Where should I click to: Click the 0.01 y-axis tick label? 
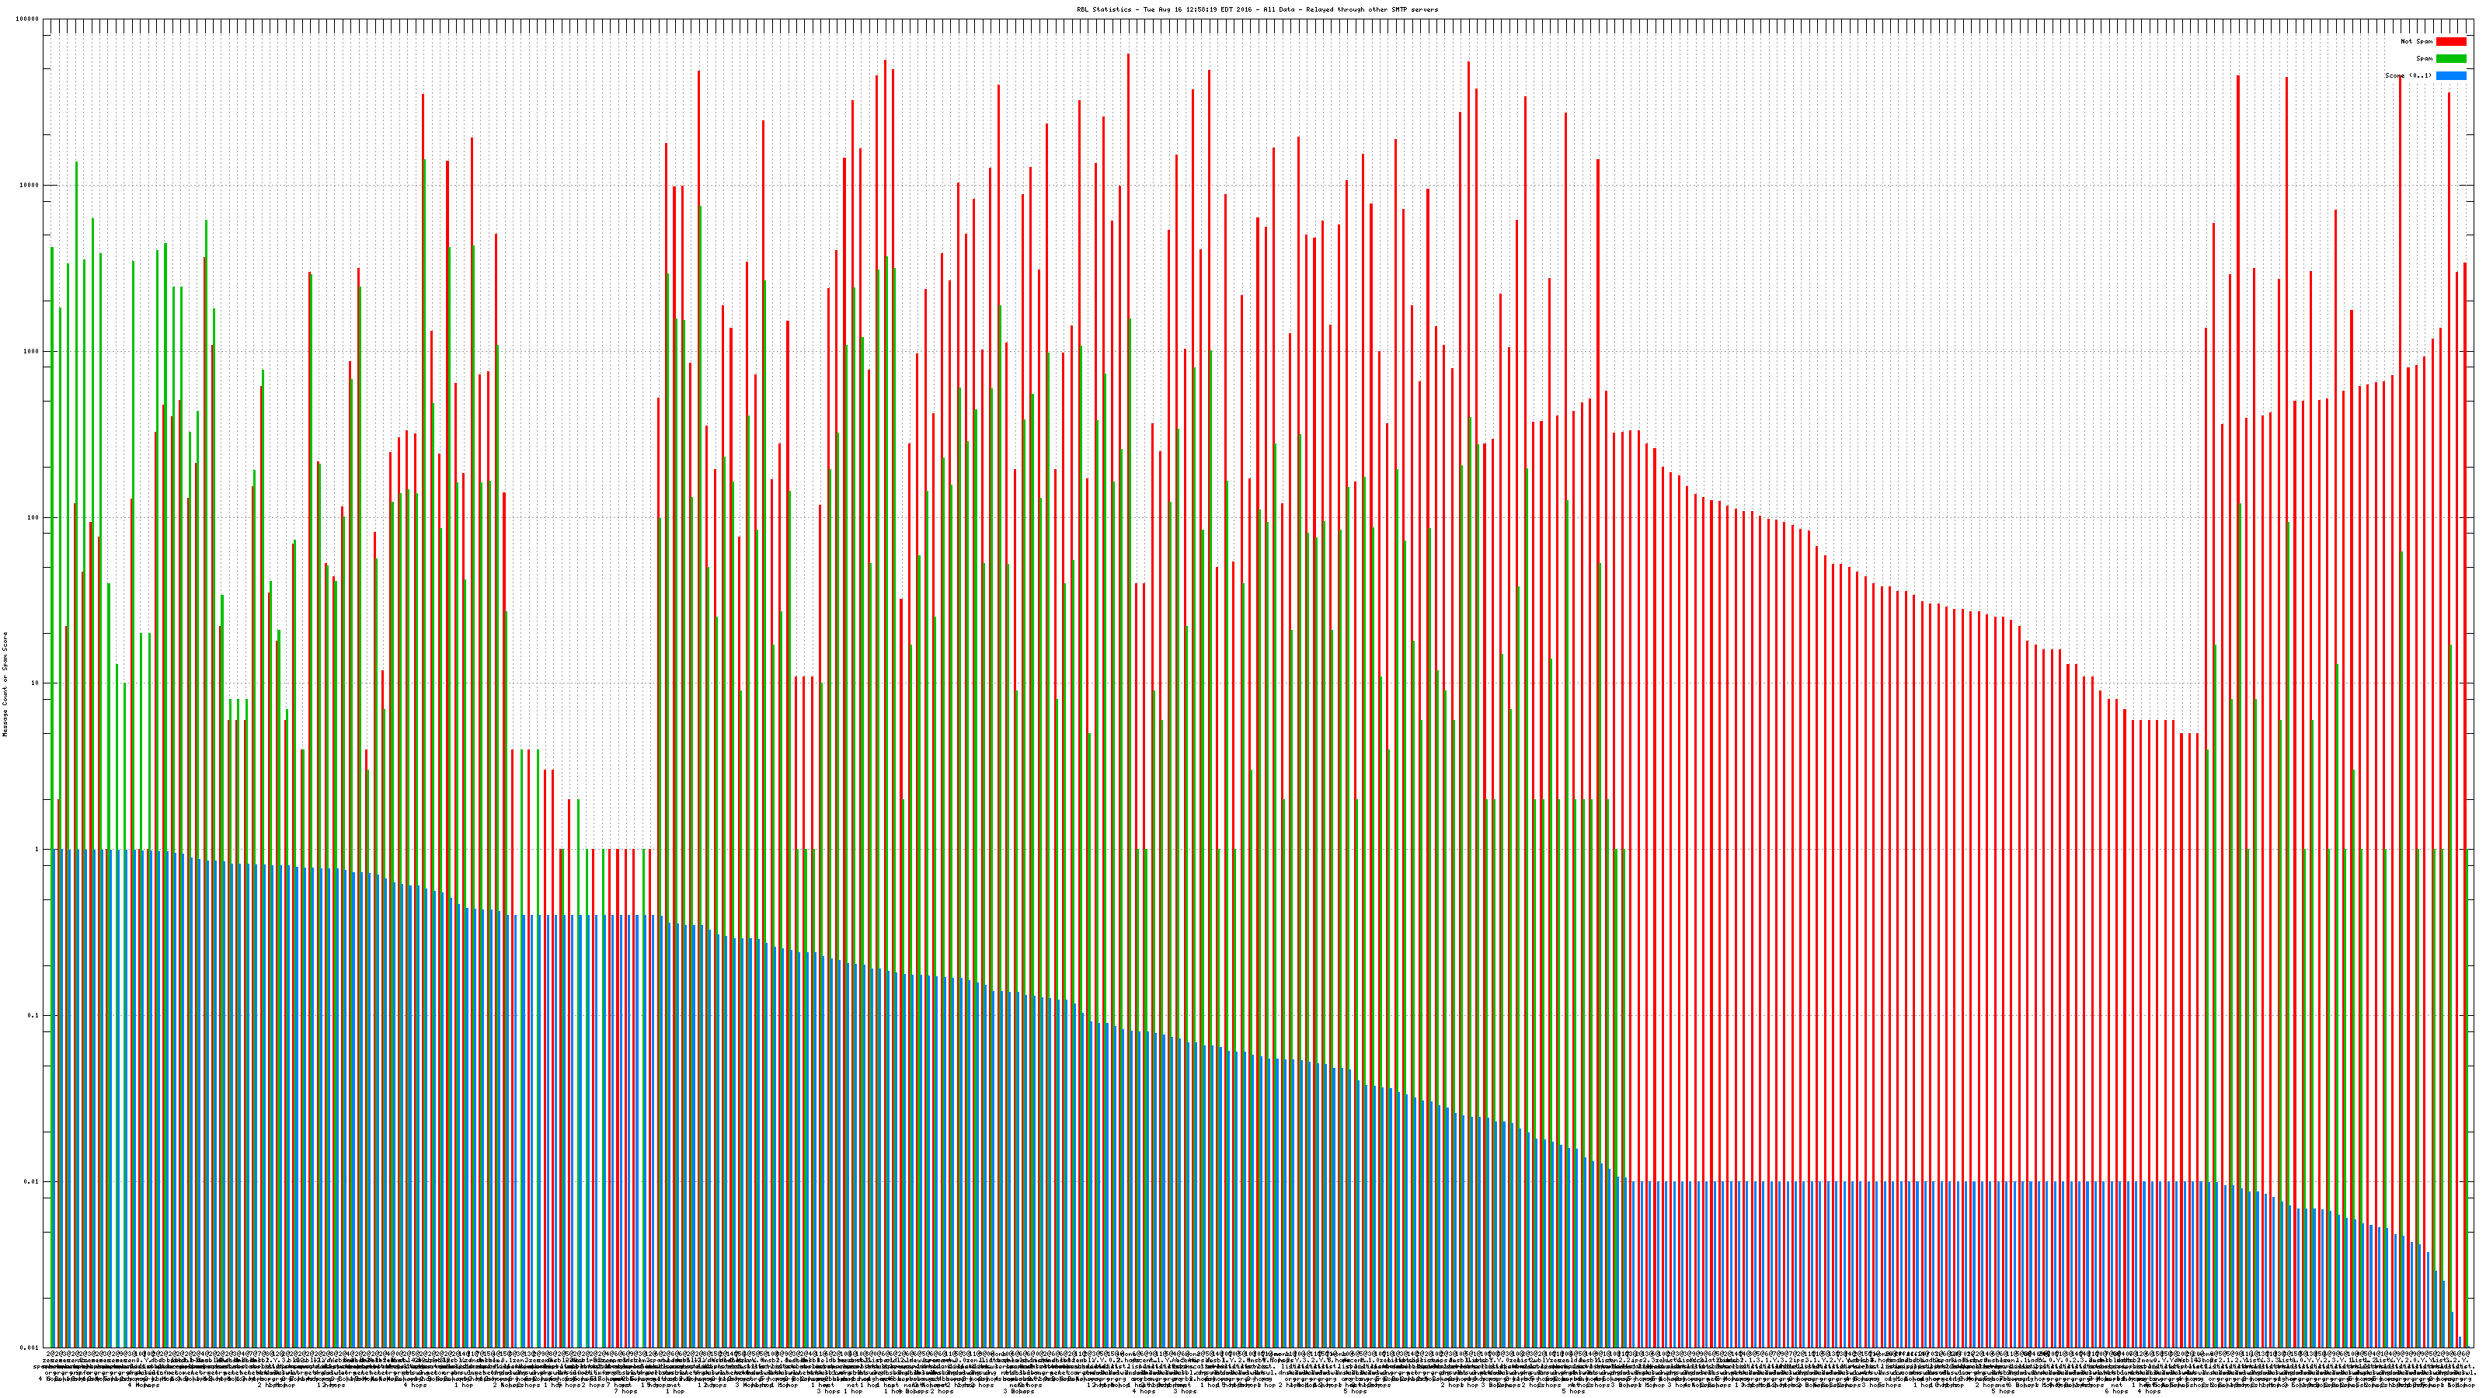[32, 1181]
